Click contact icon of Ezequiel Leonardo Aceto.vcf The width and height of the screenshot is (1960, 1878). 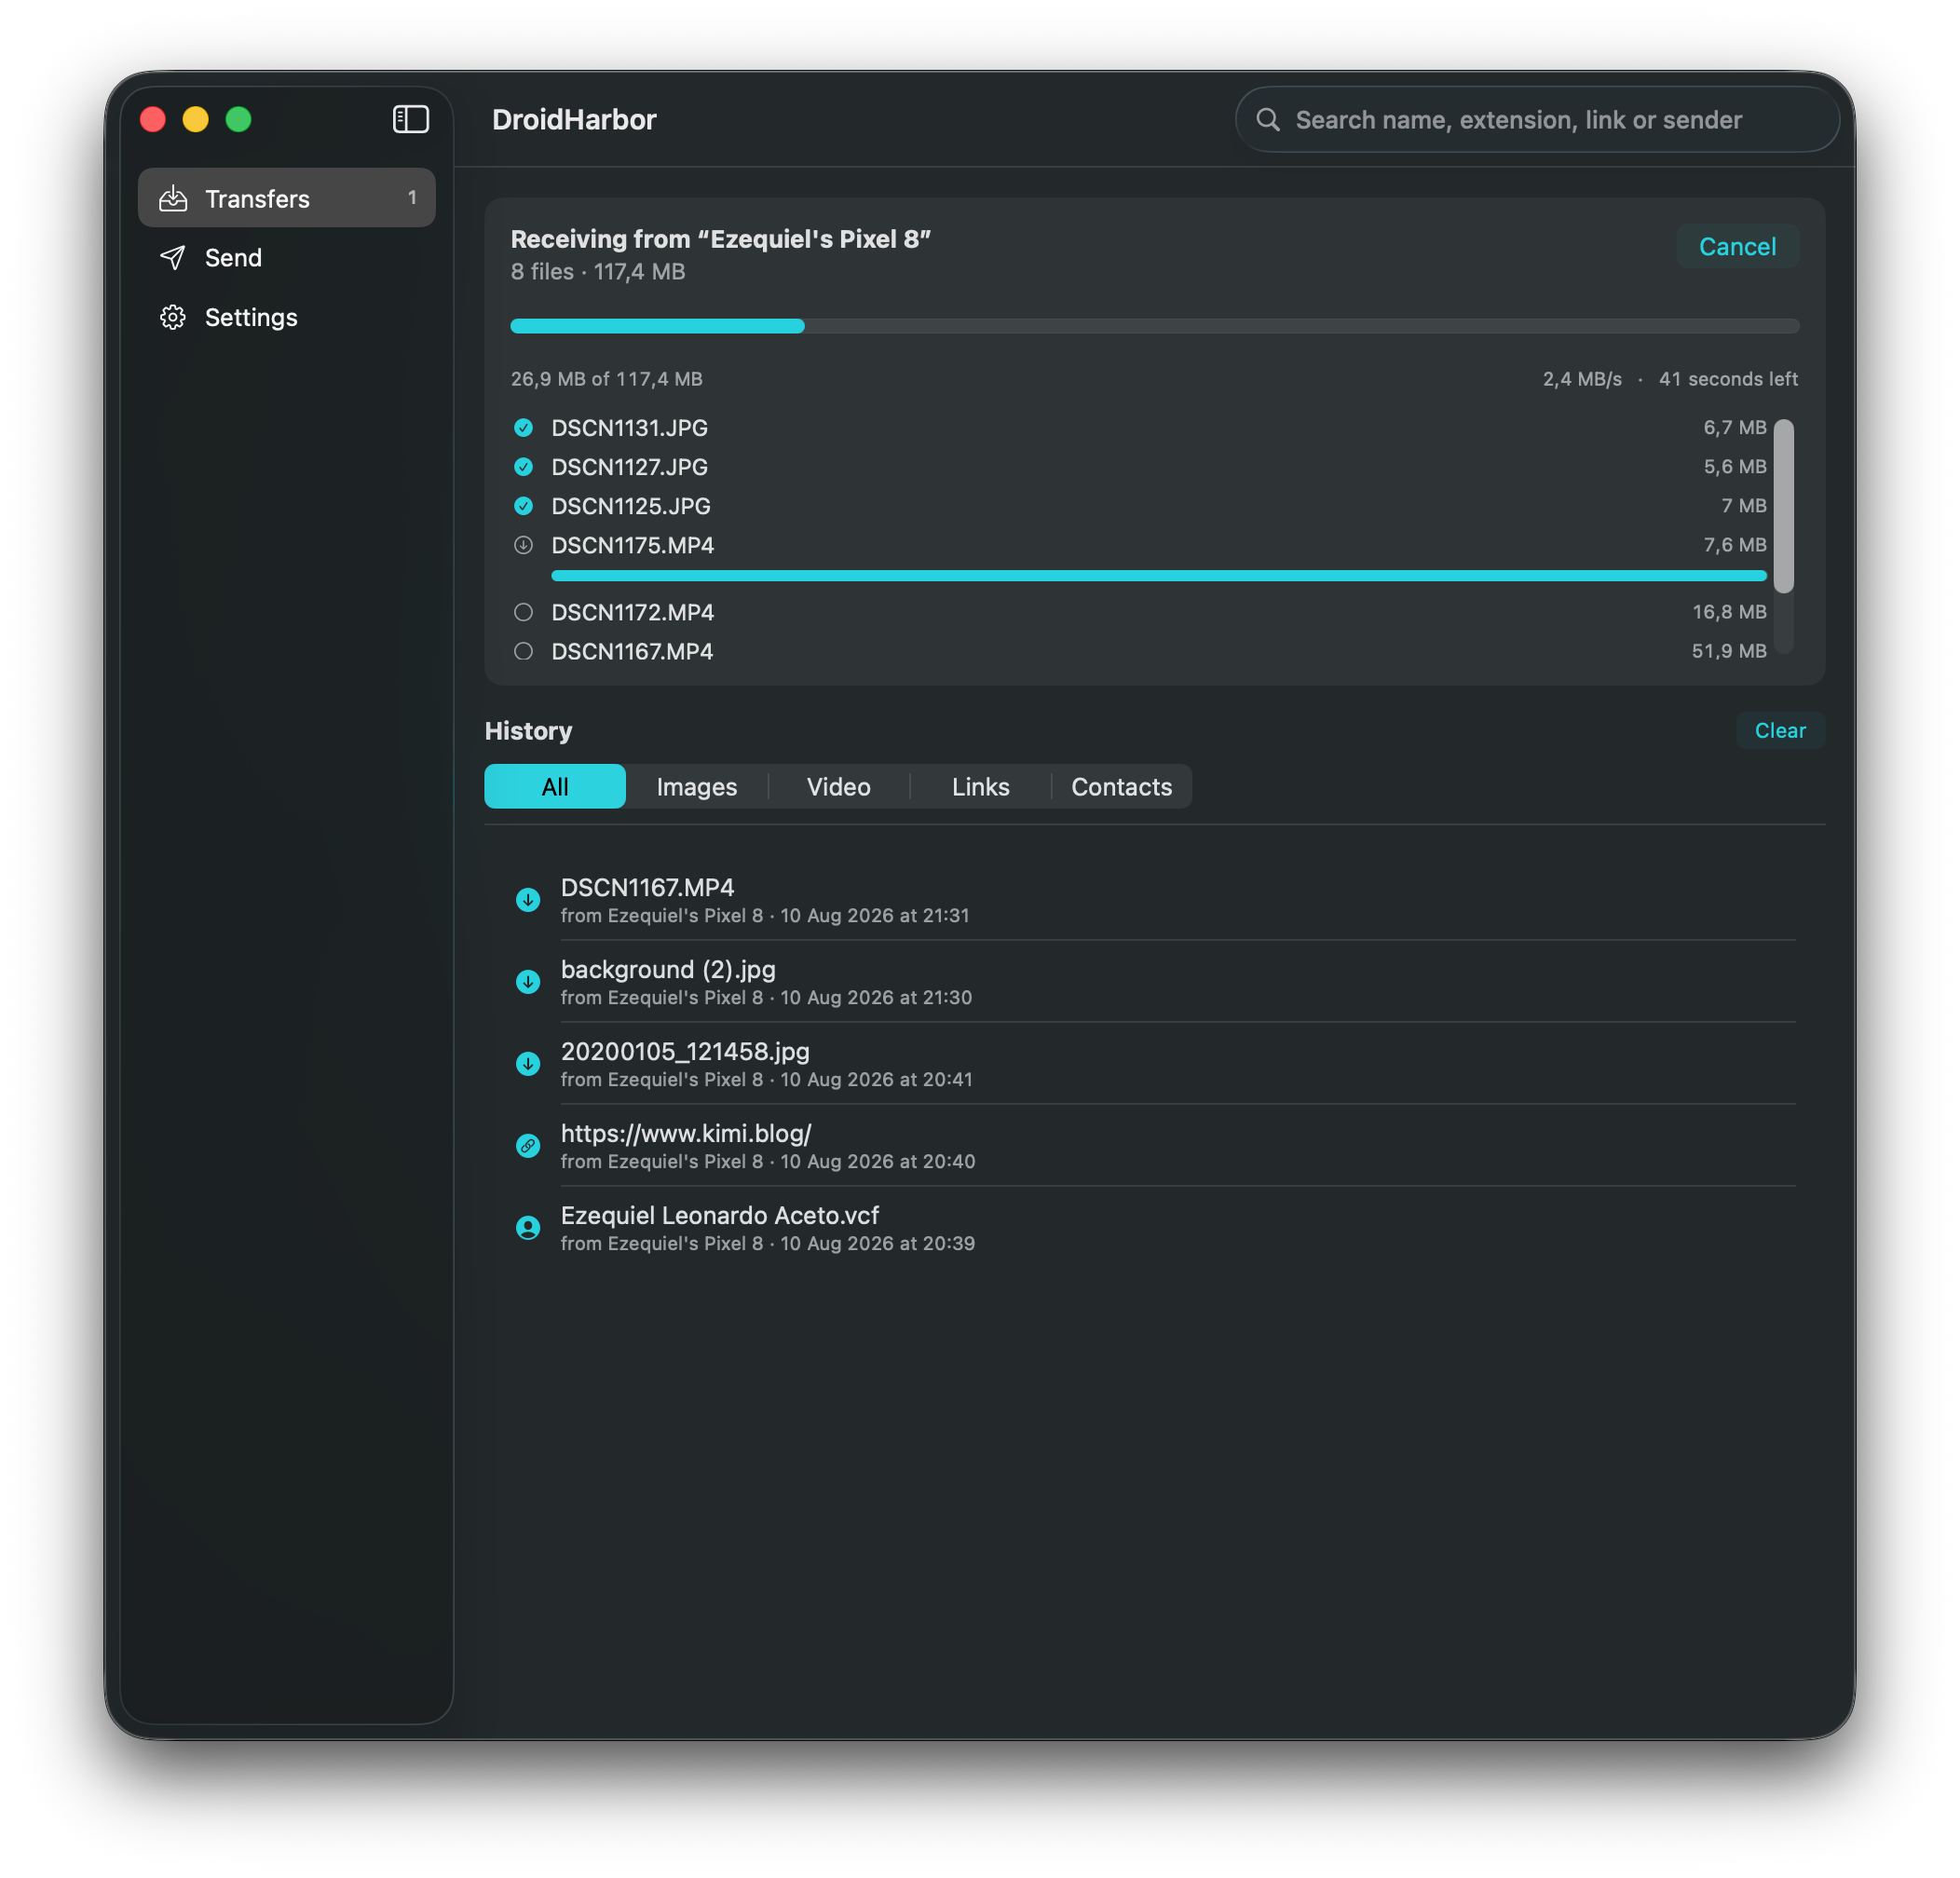click(528, 1228)
